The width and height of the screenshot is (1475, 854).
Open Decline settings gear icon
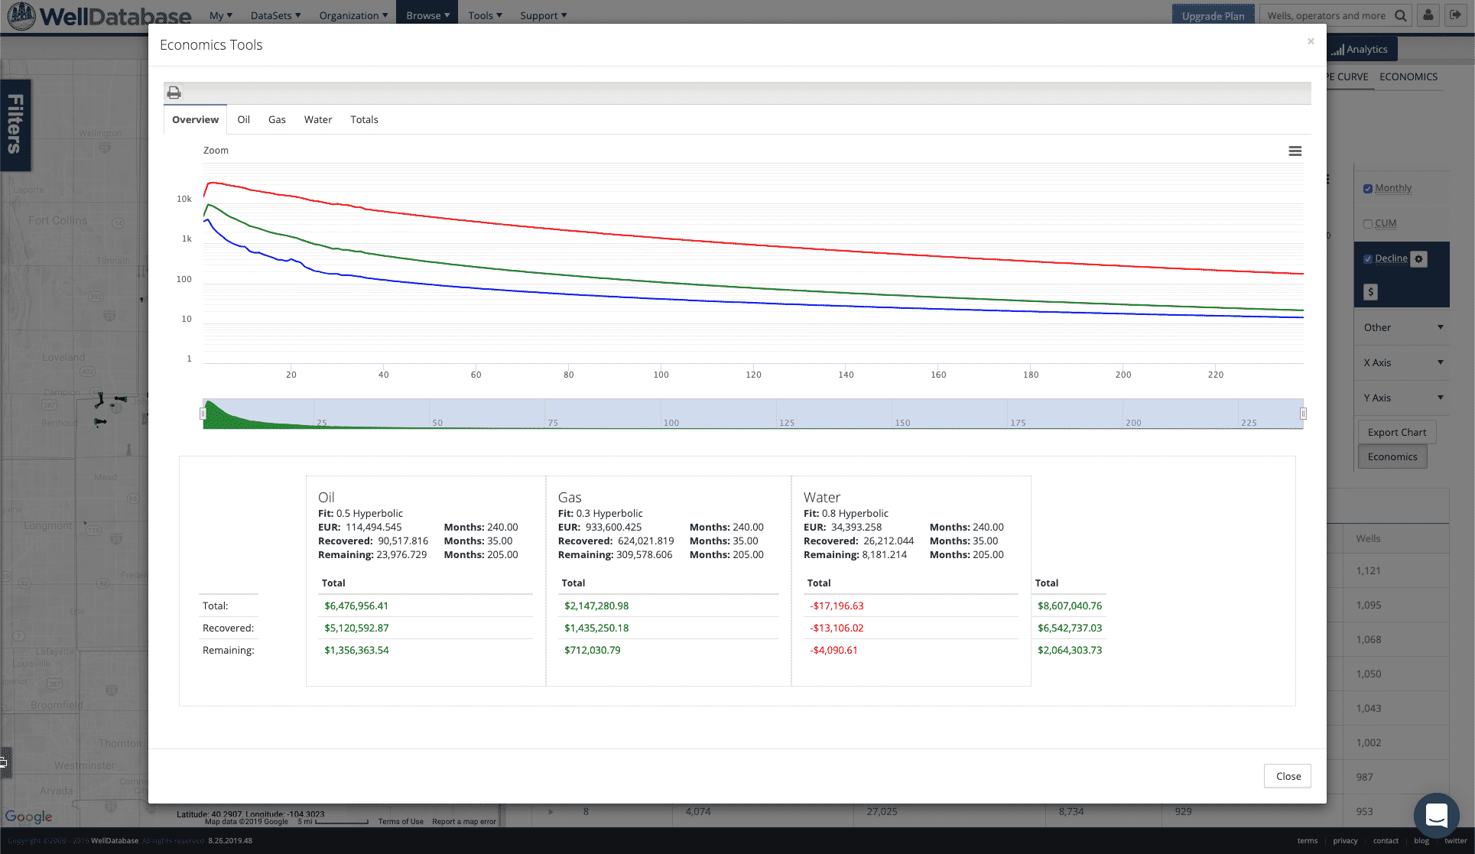tap(1418, 259)
